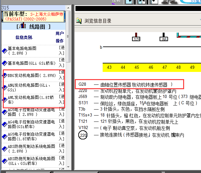Click the book icon for ABS防抱死 (2.8V6)
The width and height of the screenshot is (201, 173).
(5, 149)
